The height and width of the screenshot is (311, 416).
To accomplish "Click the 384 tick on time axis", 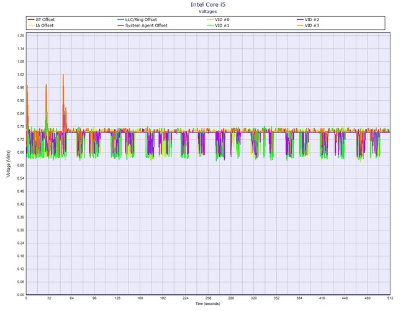I will click(299, 298).
